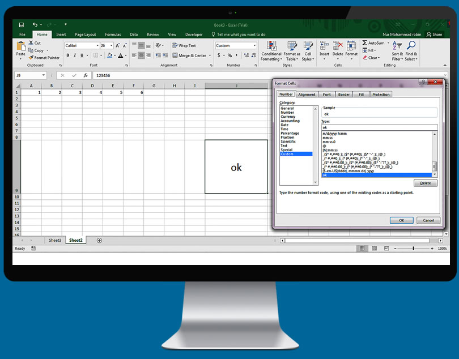
Task: Click the Find & Select magnifier icon
Action: coord(411,46)
